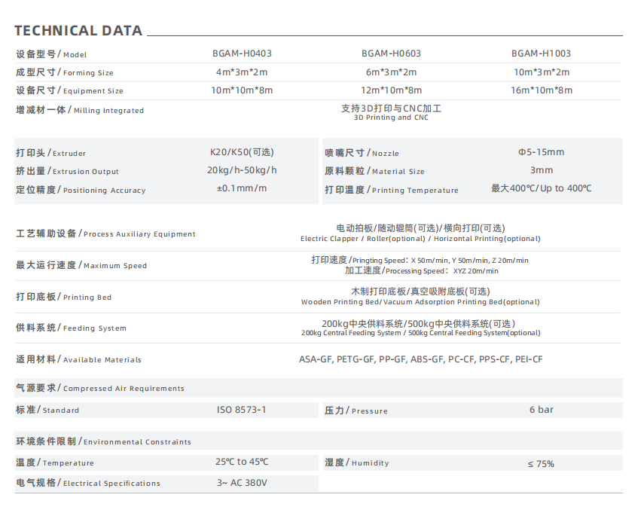Click the 3D Printing and CNC text
Viewport: 641px width, 522px height.
tap(391, 118)
